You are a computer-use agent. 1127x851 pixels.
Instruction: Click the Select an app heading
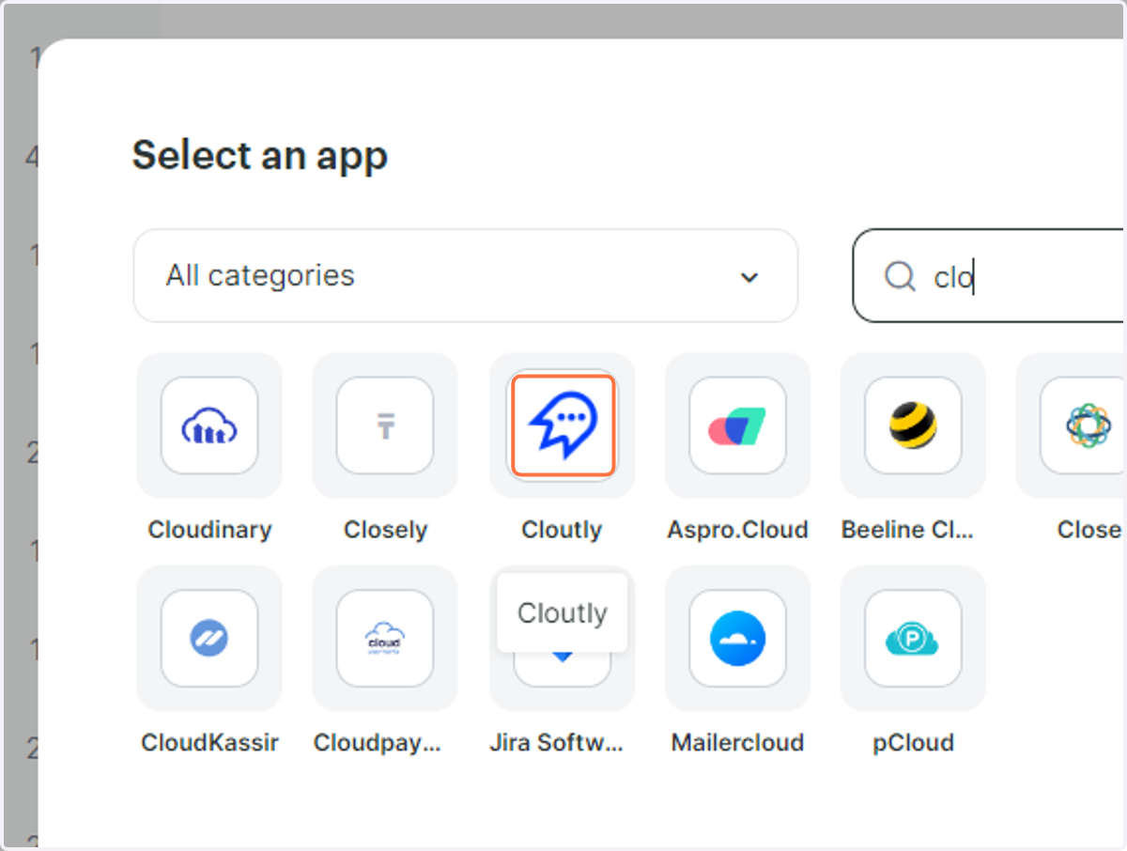[260, 155]
